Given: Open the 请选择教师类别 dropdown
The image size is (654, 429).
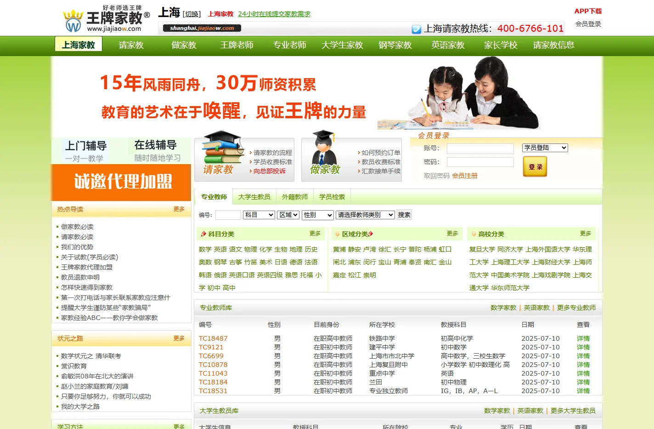Looking at the screenshot, I should coord(365,215).
